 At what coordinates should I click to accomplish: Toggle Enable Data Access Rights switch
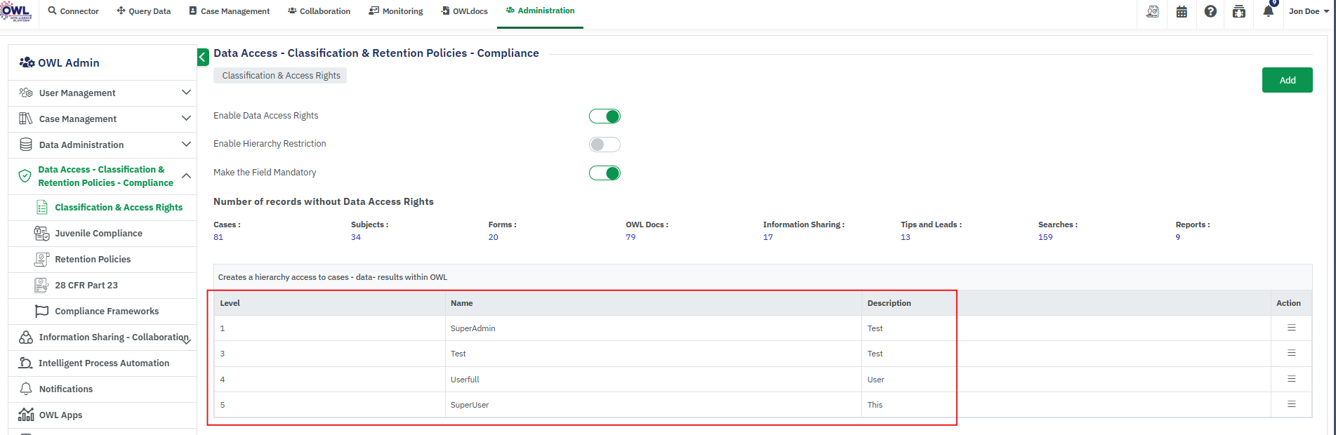pos(604,116)
